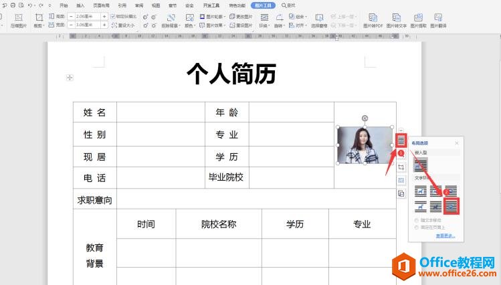This screenshot has height=285, width=501.
Task: Click the crop icon beside the photo
Action: click(401, 167)
